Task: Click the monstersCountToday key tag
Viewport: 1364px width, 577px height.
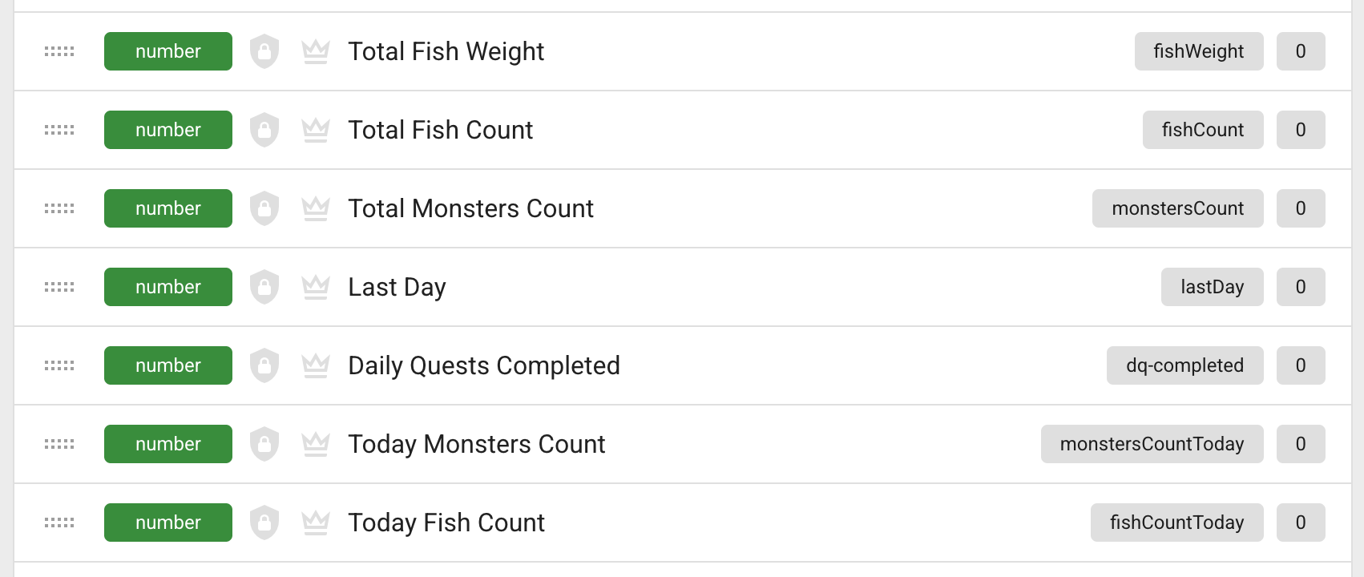Action: point(1152,444)
